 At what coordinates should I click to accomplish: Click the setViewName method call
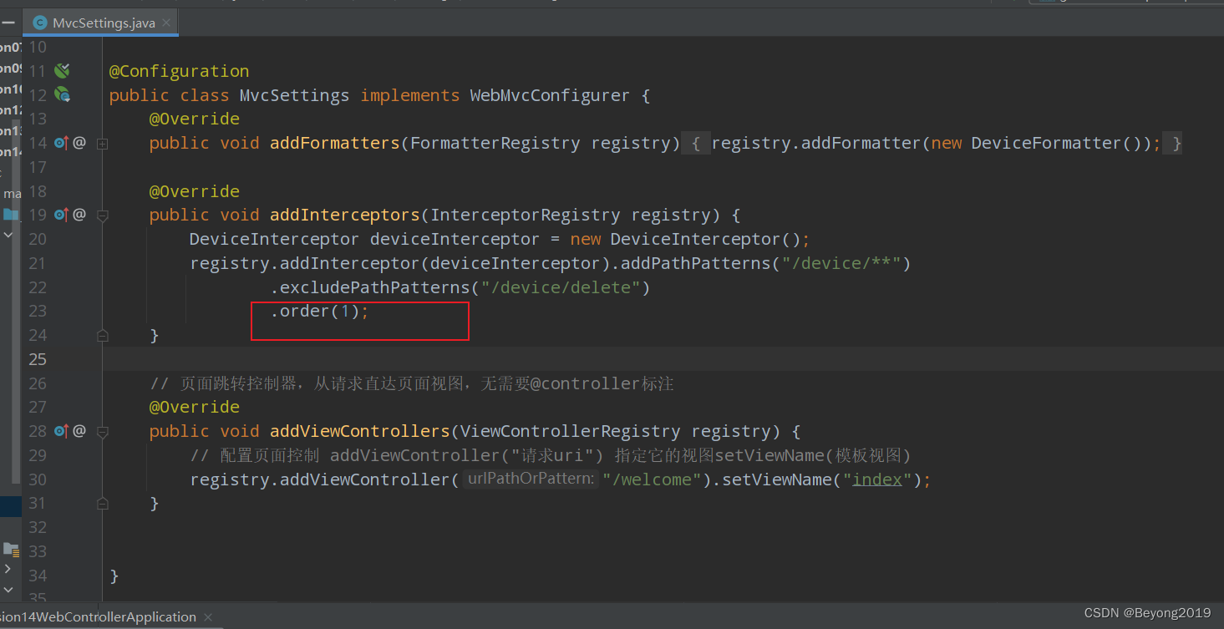pos(777,479)
